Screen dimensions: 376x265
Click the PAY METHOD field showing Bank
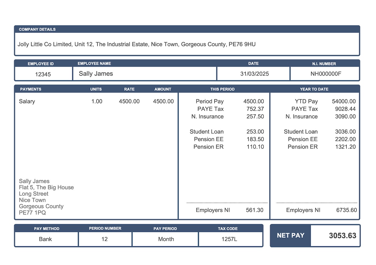pos(46,239)
